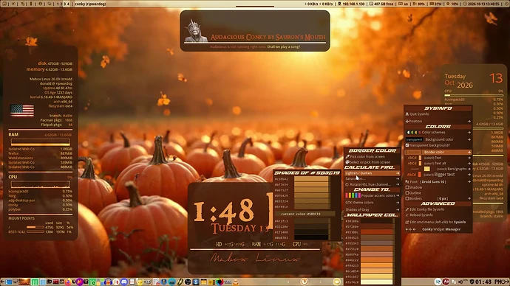Pick dark shade #472f13 swatch
Screen dimensions: 510x286
(311, 221)
